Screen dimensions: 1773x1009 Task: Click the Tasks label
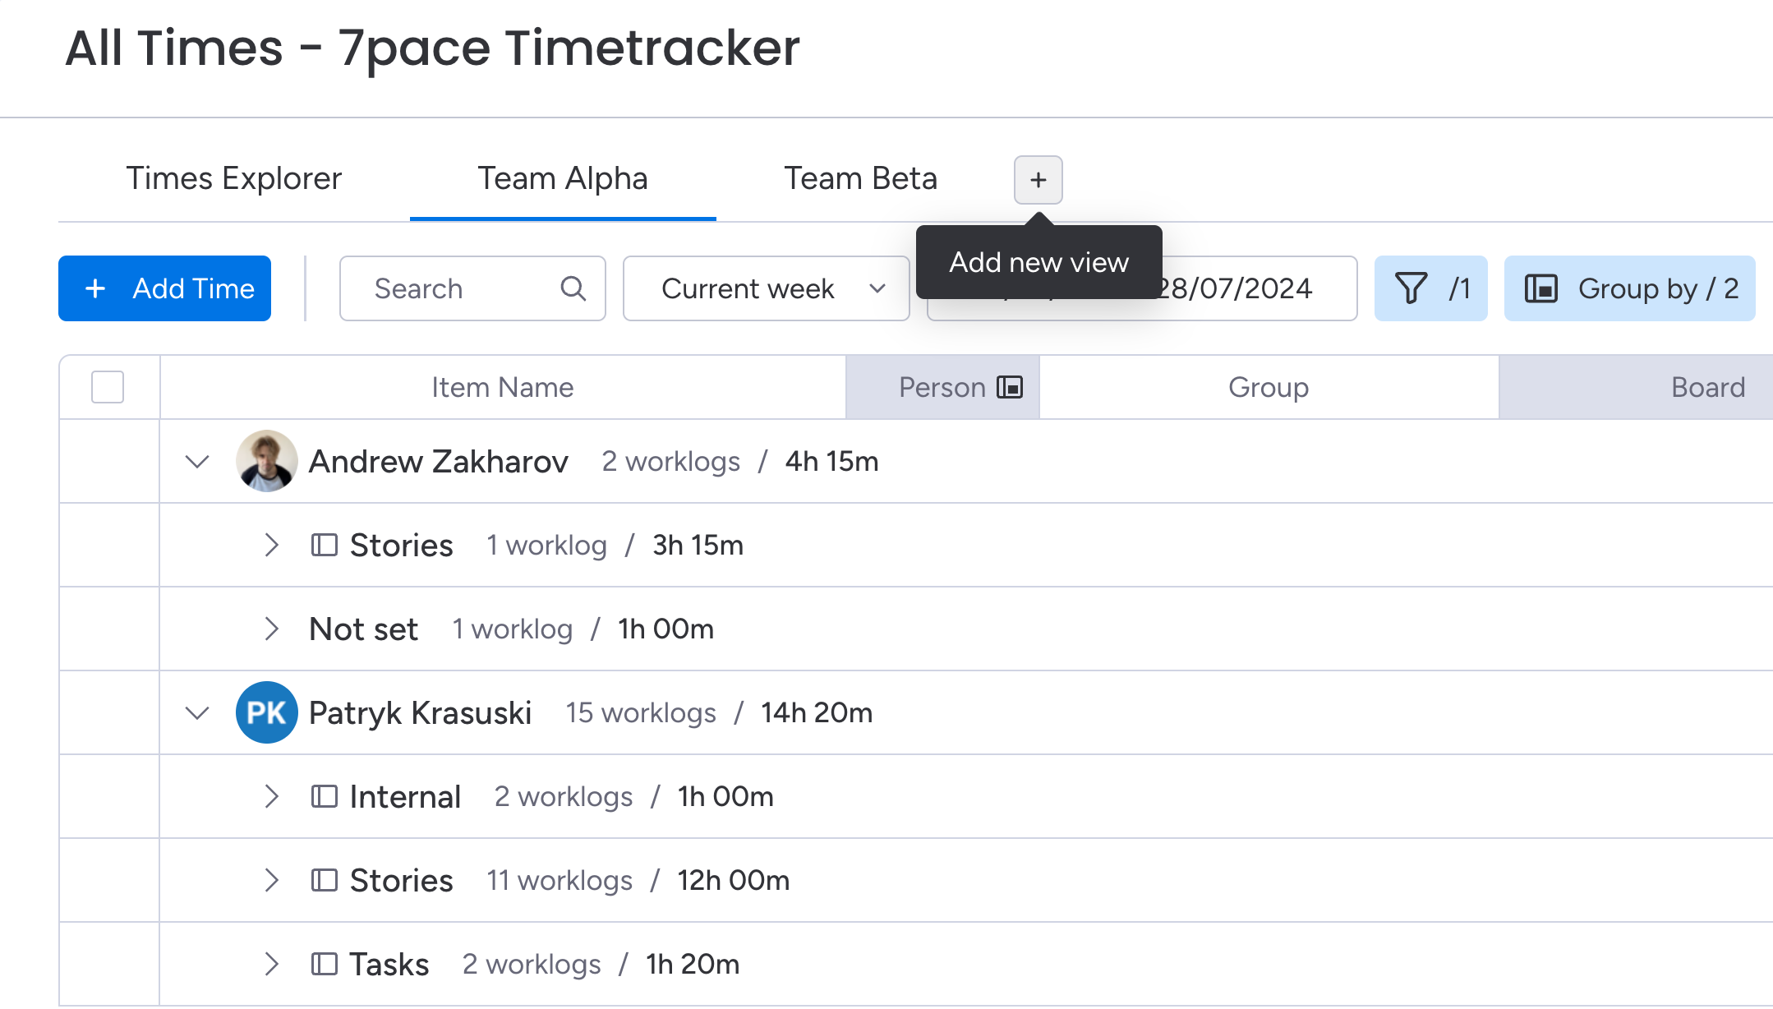[389, 965]
